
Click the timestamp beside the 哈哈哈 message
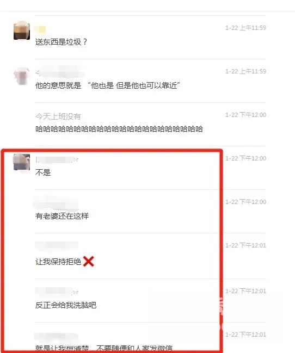[245, 115]
